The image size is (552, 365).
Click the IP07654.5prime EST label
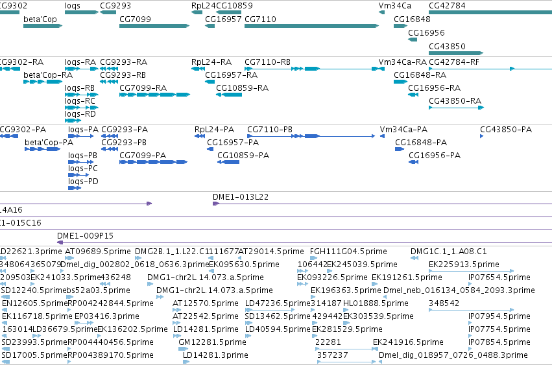(499, 277)
